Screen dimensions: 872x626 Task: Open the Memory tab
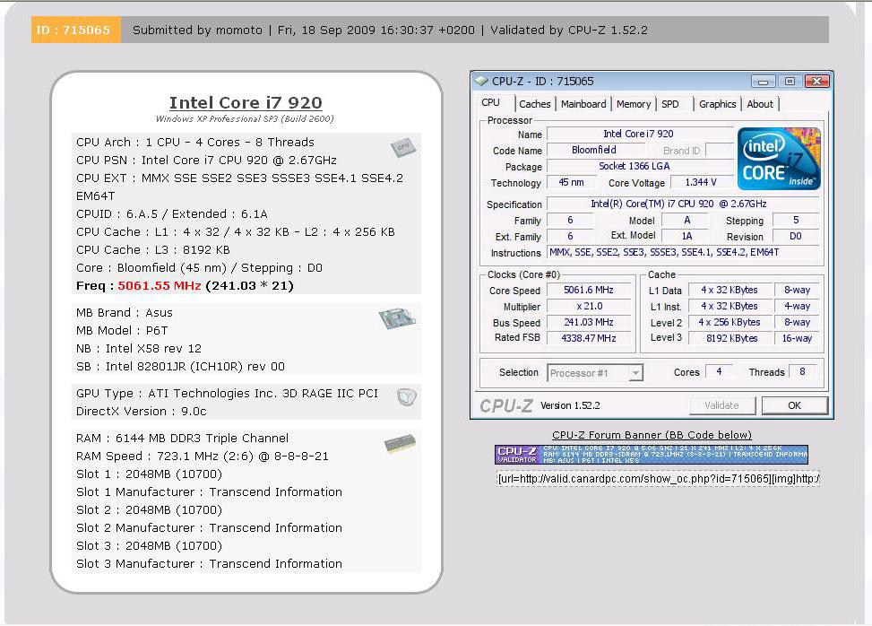click(634, 104)
